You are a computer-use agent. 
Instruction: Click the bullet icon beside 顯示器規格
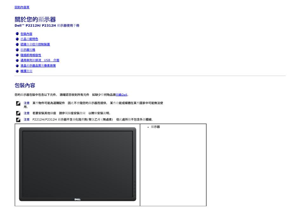(x=17, y=50)
